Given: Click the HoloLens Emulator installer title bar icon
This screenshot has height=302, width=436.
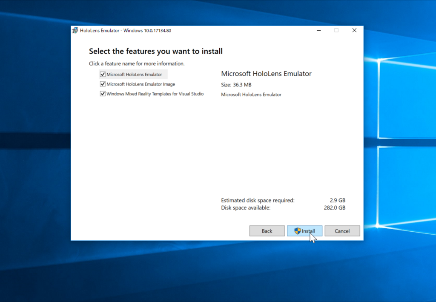Looking at the screenshot, I should (x=75, y=31).
